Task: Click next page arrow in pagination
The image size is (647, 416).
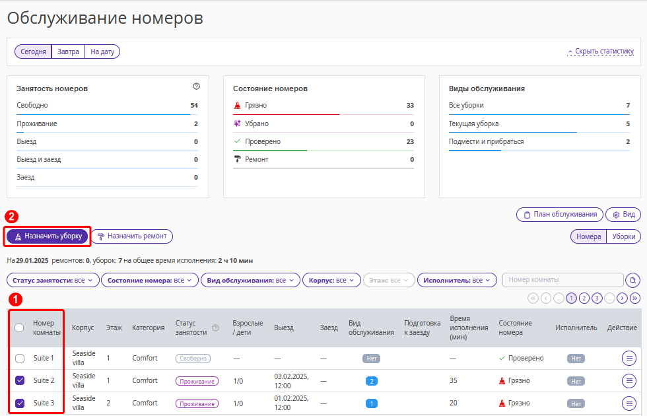Action: click(622, 298)
